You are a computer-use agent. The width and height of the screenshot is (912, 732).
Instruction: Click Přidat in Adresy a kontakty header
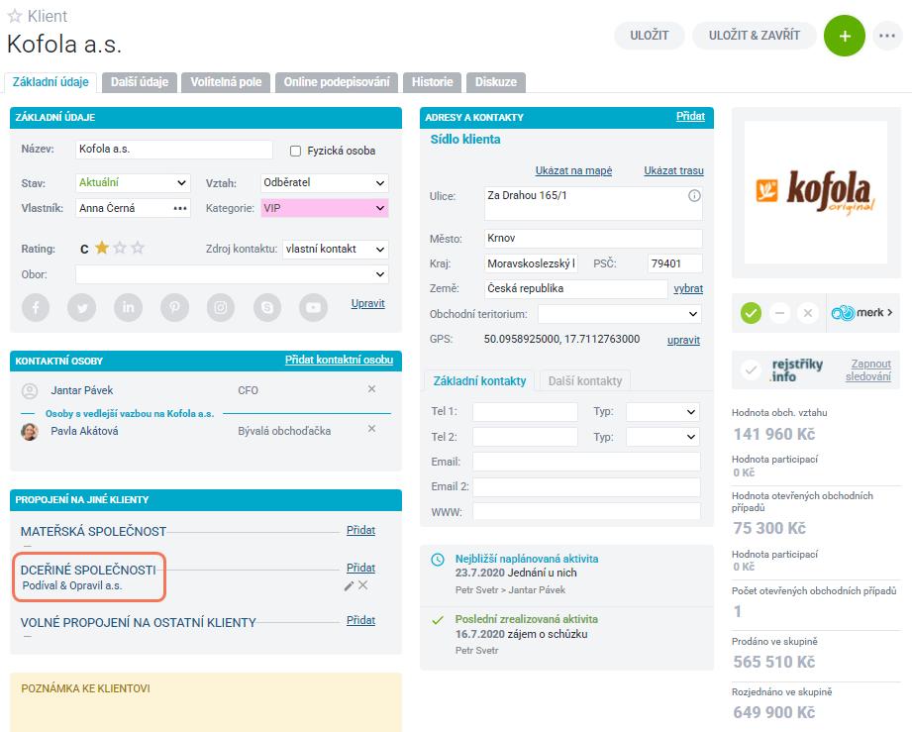[x=690, y=116]
